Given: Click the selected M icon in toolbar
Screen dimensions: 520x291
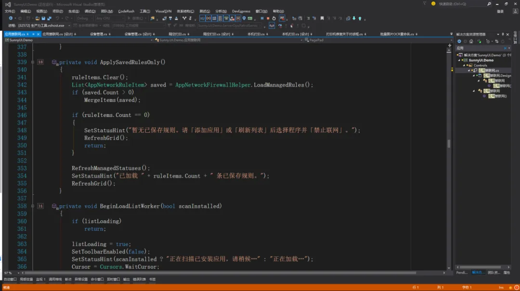Looking at the screenshot, I should click(238, 18).
